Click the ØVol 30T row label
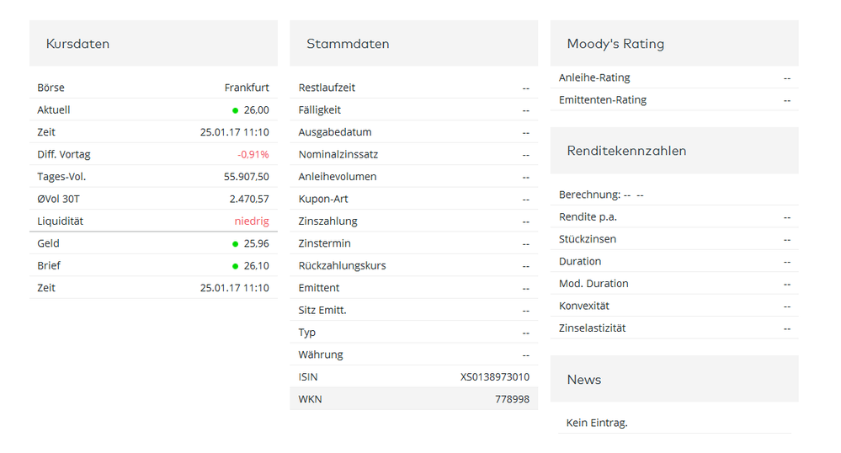This screenshot has width=841, height=453. [x=59, y=199]
